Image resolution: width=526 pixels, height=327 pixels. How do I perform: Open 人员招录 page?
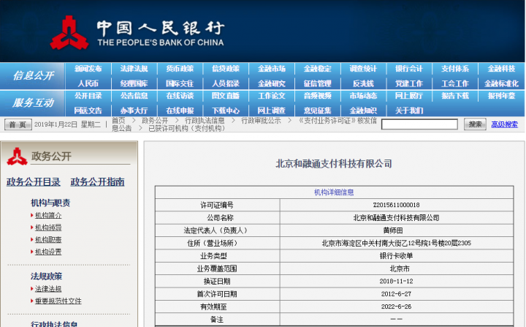pyautogui.click(x=226, y=83)
